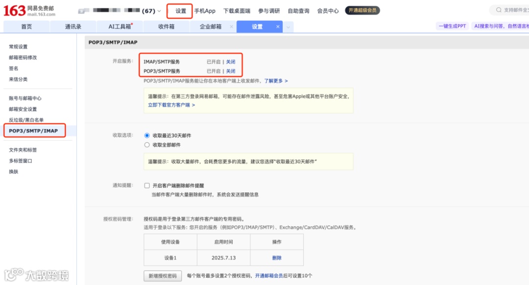Click the 2025.7.13 date cell
This screenshot has width=529, height=285.
[x=224, y=258]
